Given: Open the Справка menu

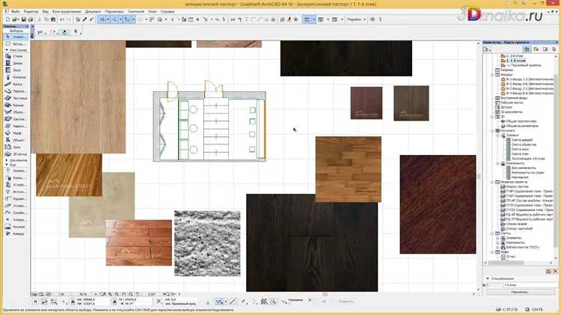Looking at the screenshot, I should (x=168, y=11).
